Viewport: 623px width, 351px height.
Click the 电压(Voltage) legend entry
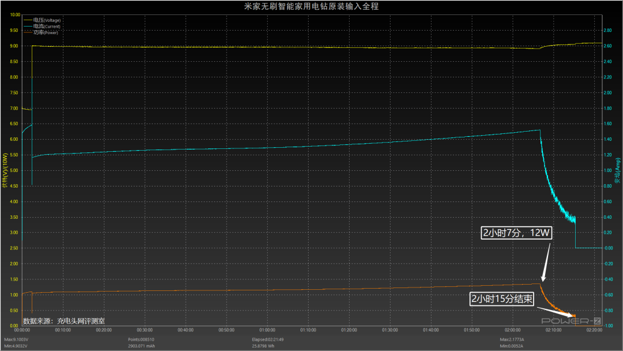pyautogui.click(x=42, y=20)
